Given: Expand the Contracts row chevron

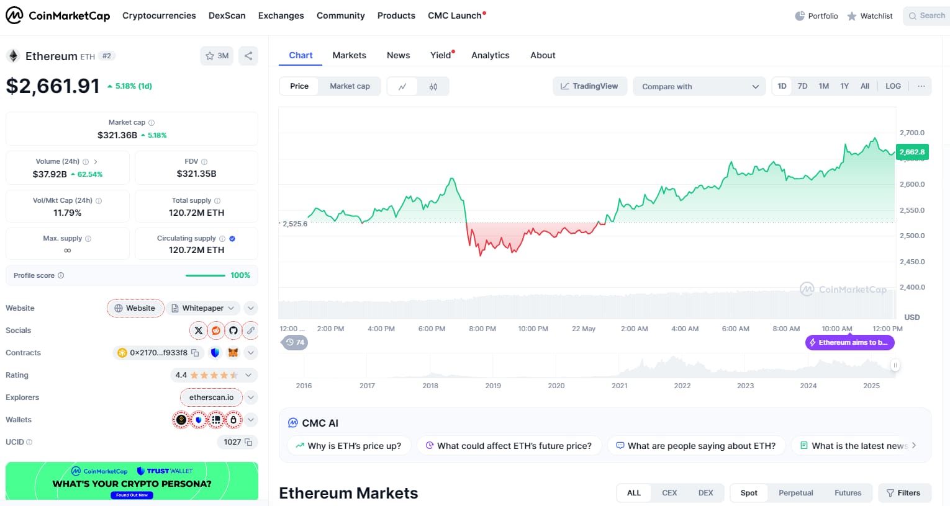Looking at the screenshot, I should click(251, 353).
